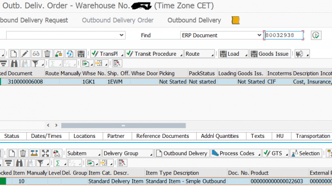Open the Delivery Group dropdown button

click(x=128, y=153)
